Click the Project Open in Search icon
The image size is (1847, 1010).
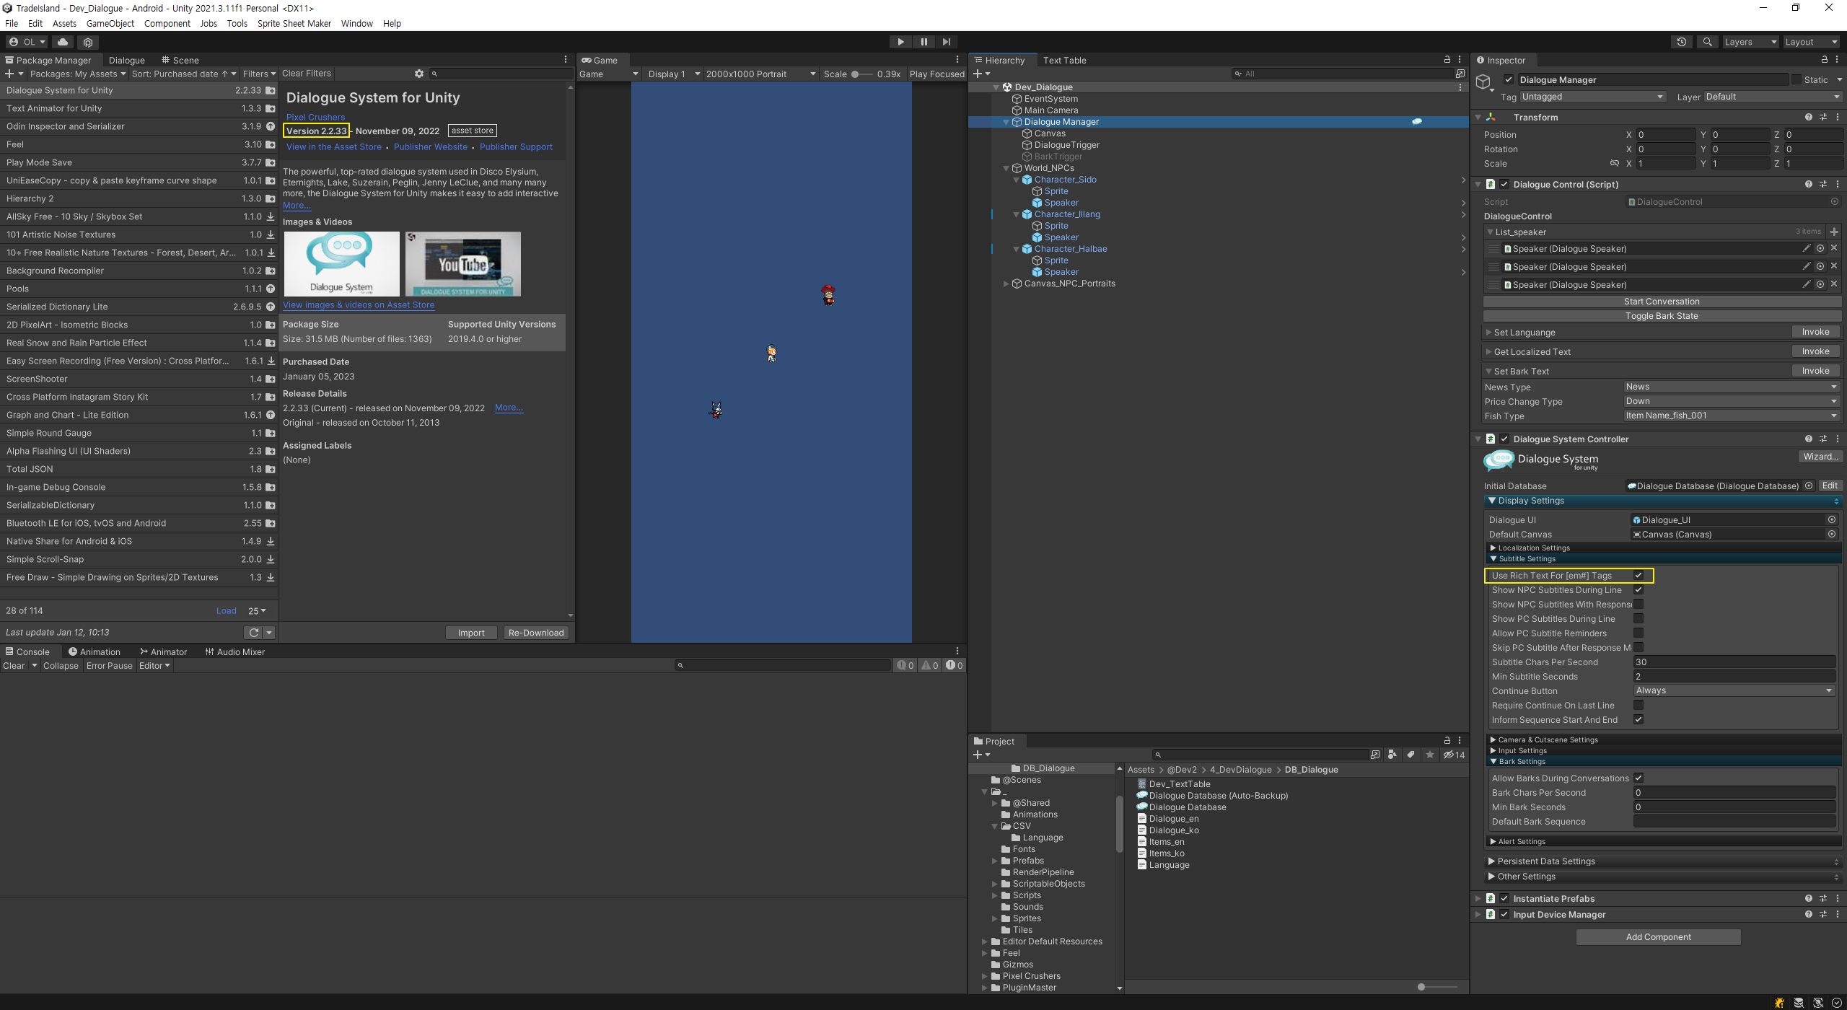1376,755
